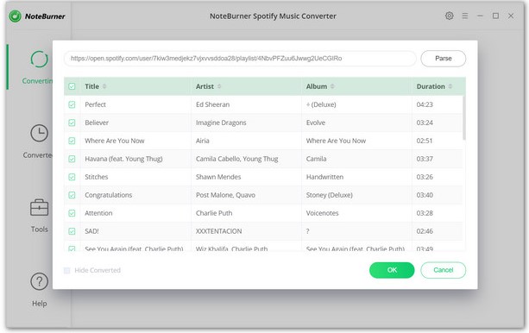The width and height of the screenshot is (529, 333).
Task: Click the Album column header label
Action: coord(317,86)
